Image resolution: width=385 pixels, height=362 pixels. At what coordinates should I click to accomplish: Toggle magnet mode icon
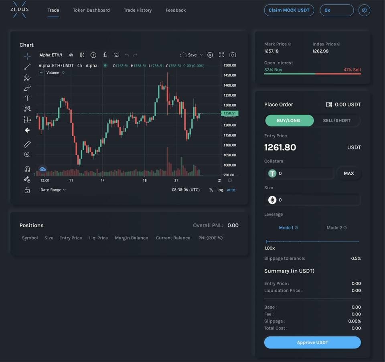click(27, 169)
